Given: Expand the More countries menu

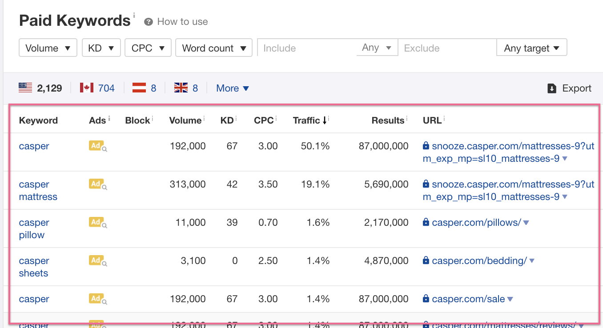Looking at the screenshot, I should click(x=232, y=88).
